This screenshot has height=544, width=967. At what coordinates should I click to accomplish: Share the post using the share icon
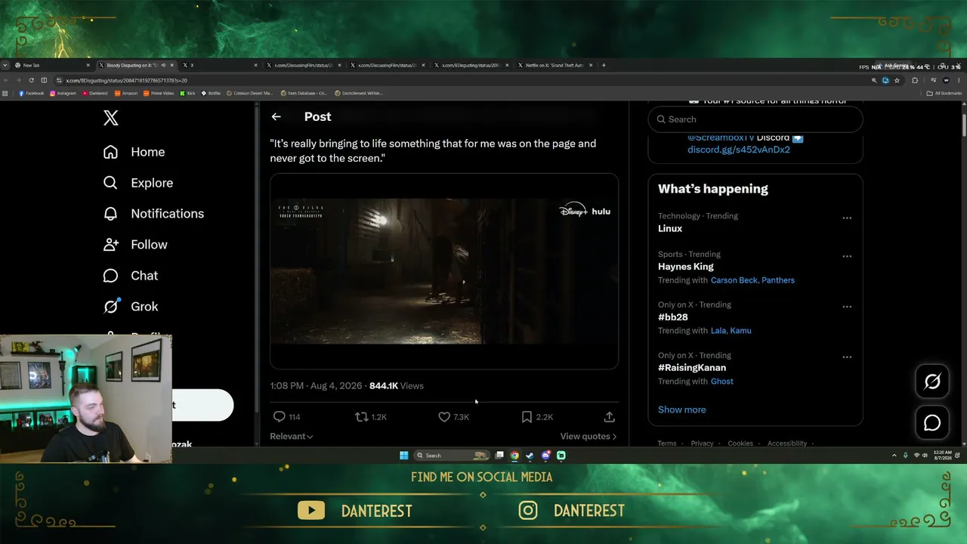(609, 416)
